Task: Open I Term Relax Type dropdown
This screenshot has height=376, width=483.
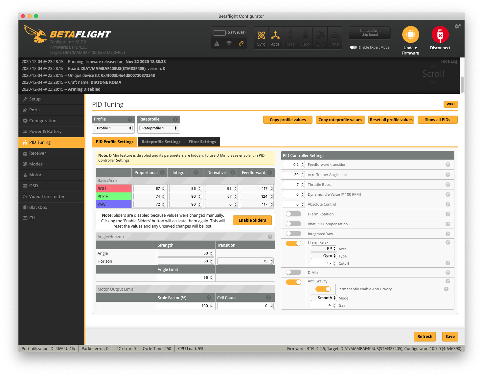Action: coord(324,256)
